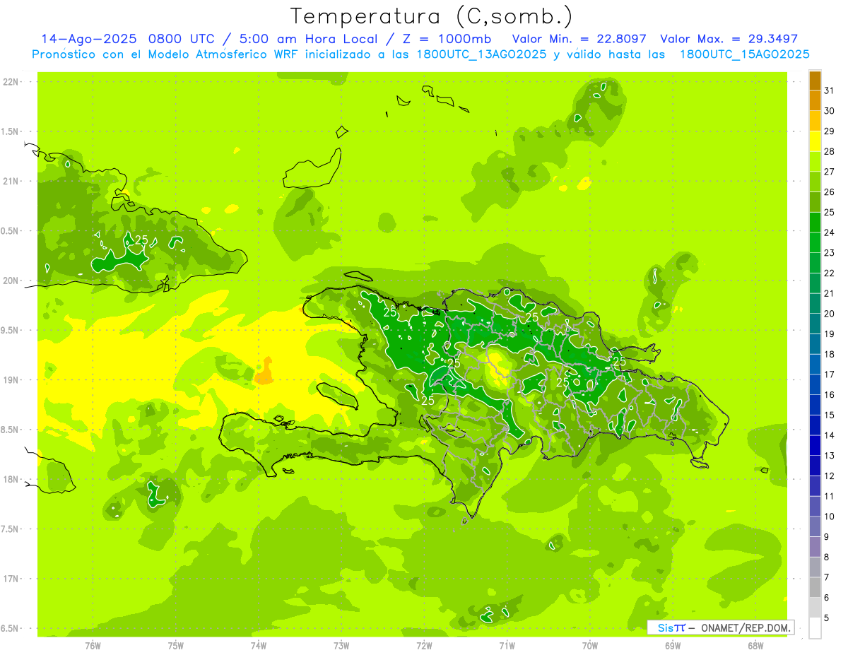Pick the orange swatch between 30 and 31
The image size is (848, 655).
click(x=815, y=101)
